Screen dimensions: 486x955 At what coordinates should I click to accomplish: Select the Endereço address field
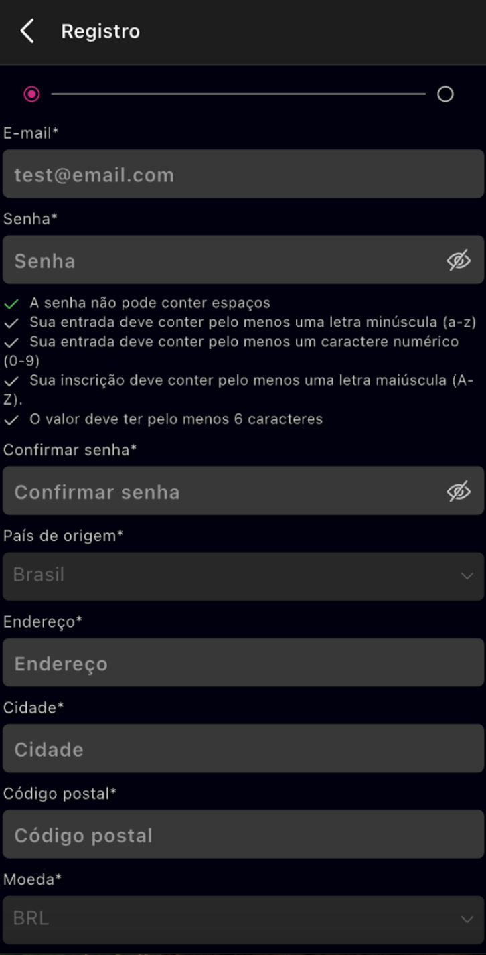[x=242, y=663]
